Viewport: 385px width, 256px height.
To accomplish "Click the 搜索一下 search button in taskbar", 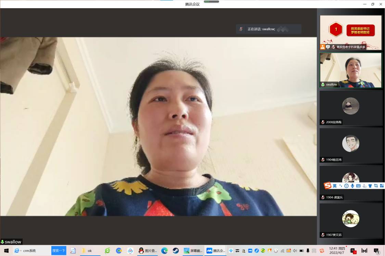I will pos(59,251).
